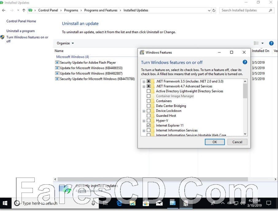
Task: Expand Hyper-V tree node
Action: pyautogui.click(x=144, y=121)
